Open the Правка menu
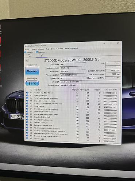Viewport: 135px width, 181px height. pyautogui.click(x=34, y=49)
